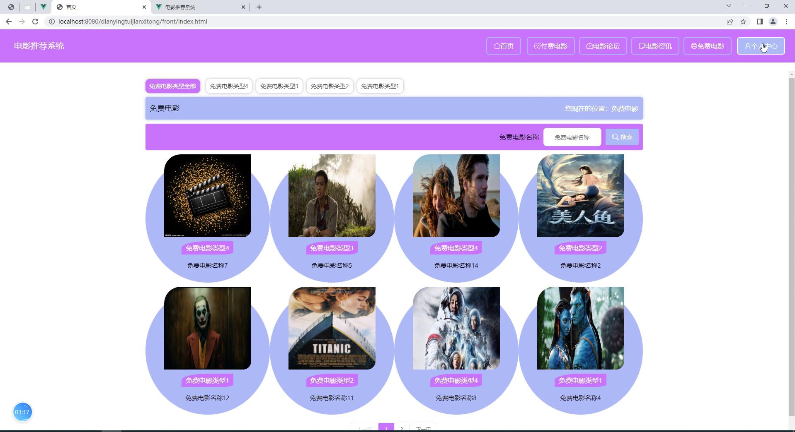Click the 免费电影名称7 title text

[x=207, y=266]
